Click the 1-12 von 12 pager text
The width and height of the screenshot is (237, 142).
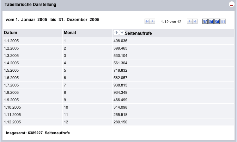point(171,22)
